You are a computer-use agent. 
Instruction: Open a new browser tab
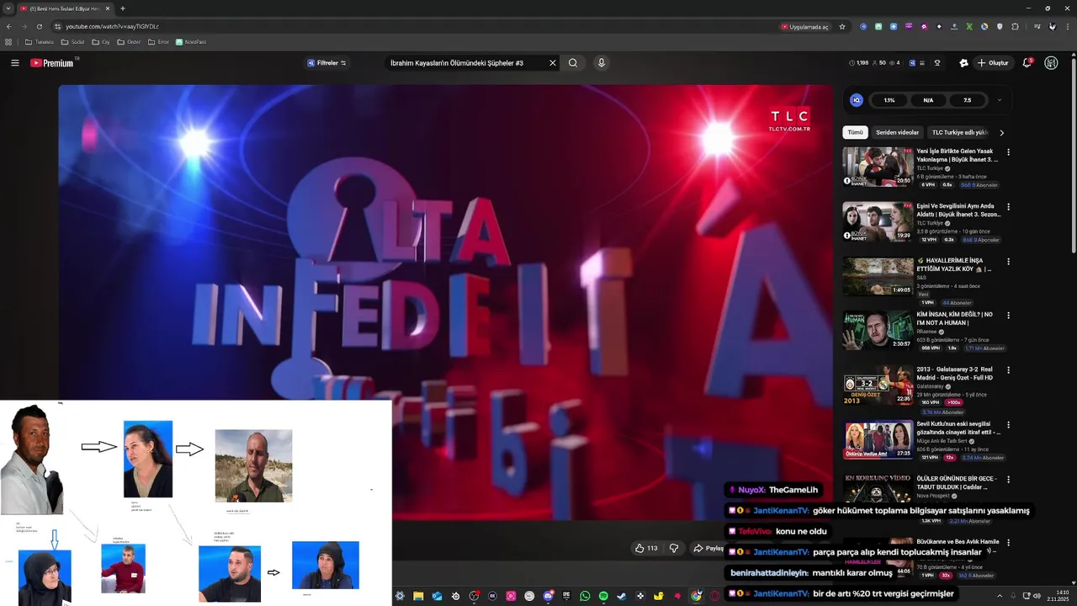[122, 8]
